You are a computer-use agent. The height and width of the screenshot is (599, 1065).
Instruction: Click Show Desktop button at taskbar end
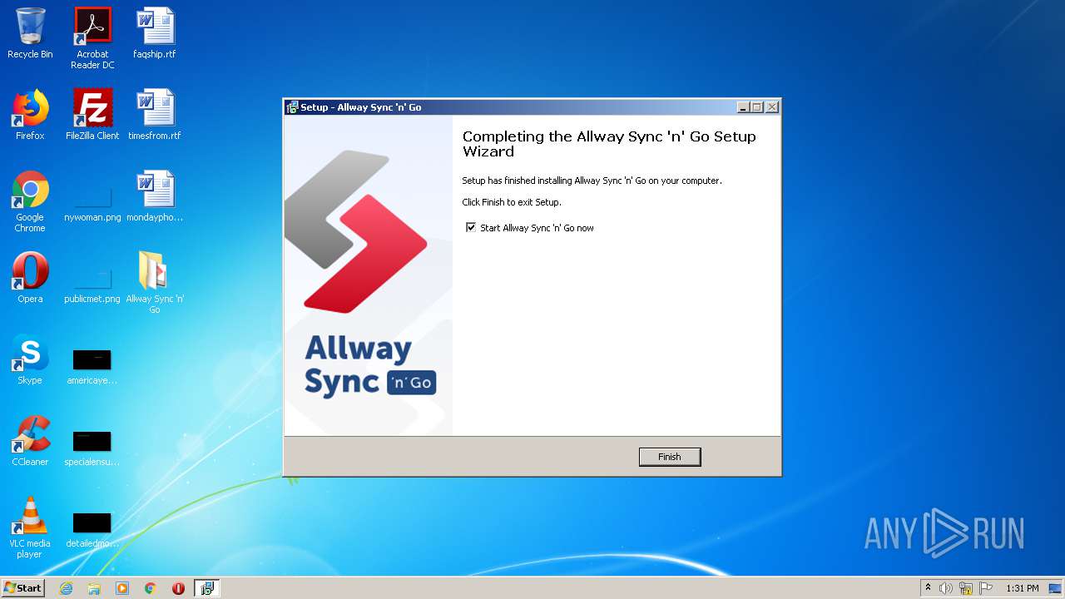[x=1056, y=588]
